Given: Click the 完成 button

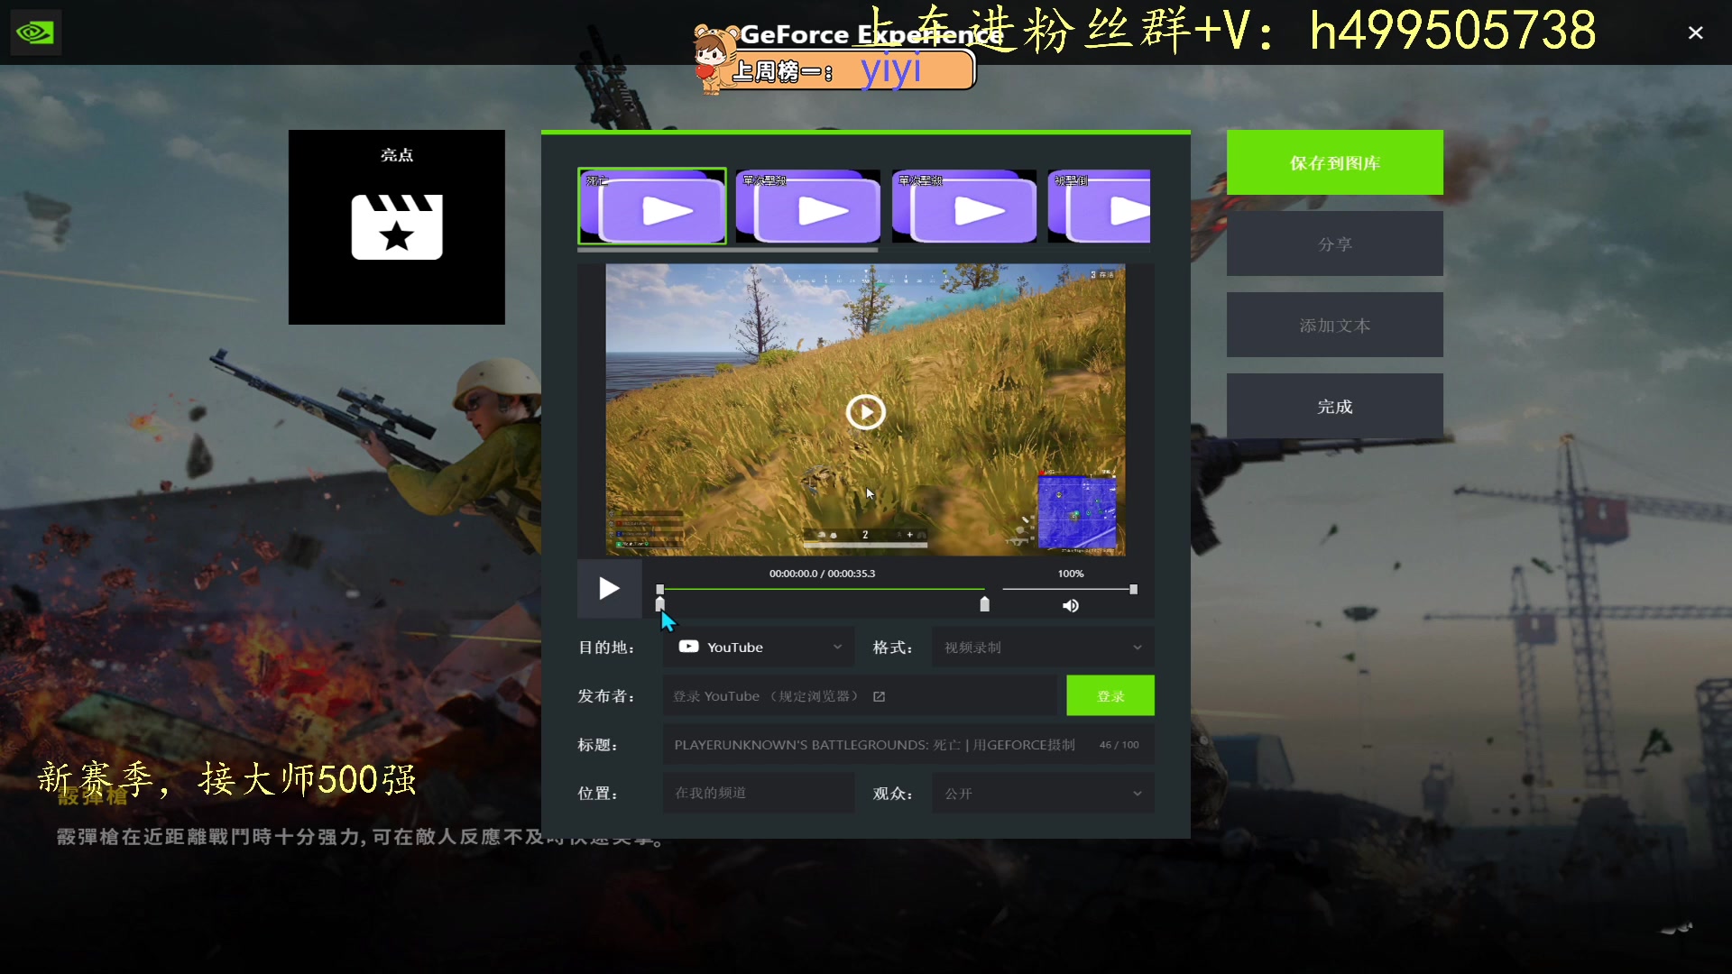Looking at the screenshot, I should coord(1335,406).
